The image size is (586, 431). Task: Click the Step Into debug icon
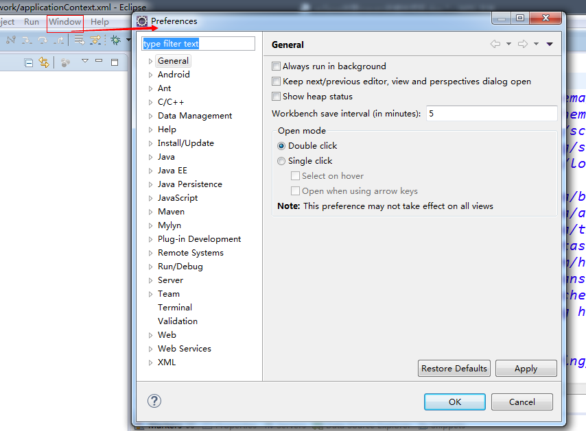coord(27,40)
